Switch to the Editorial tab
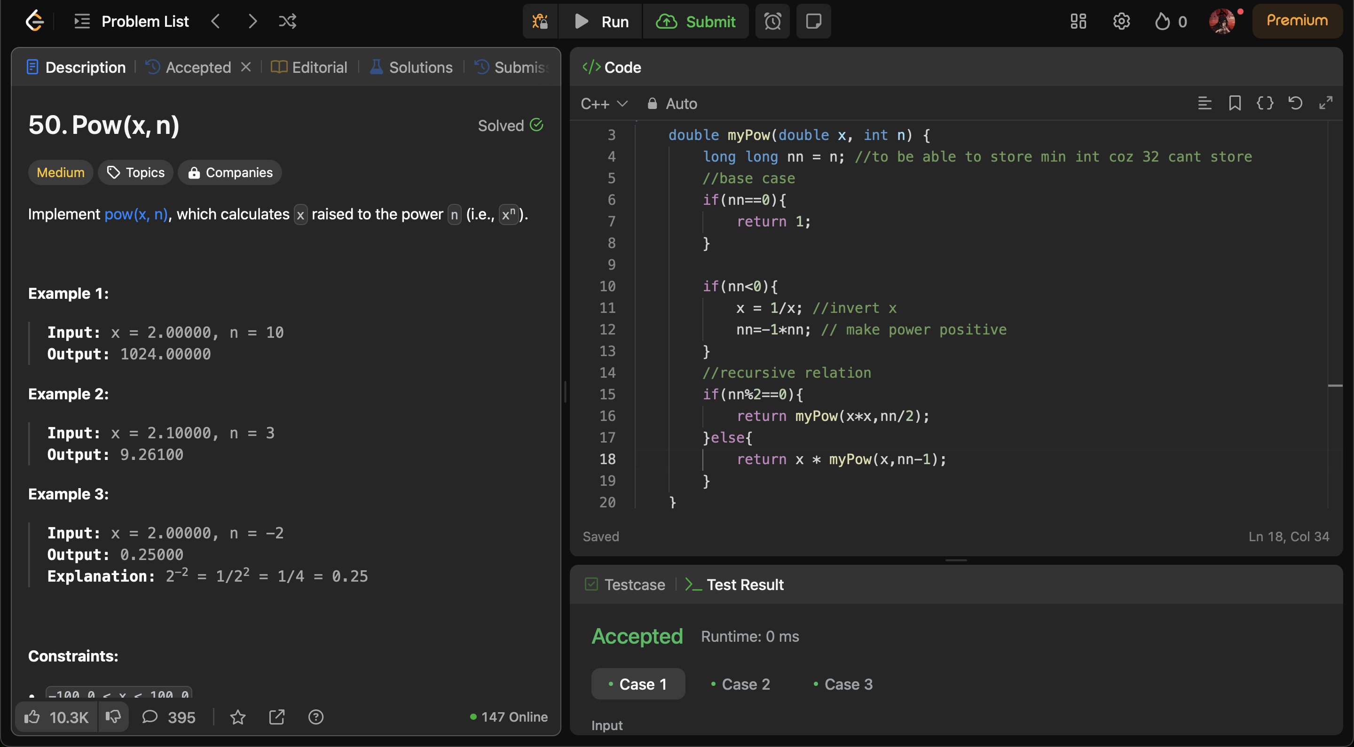The height and width of the screenshot is (747, 1354). (x=309, y=67)
